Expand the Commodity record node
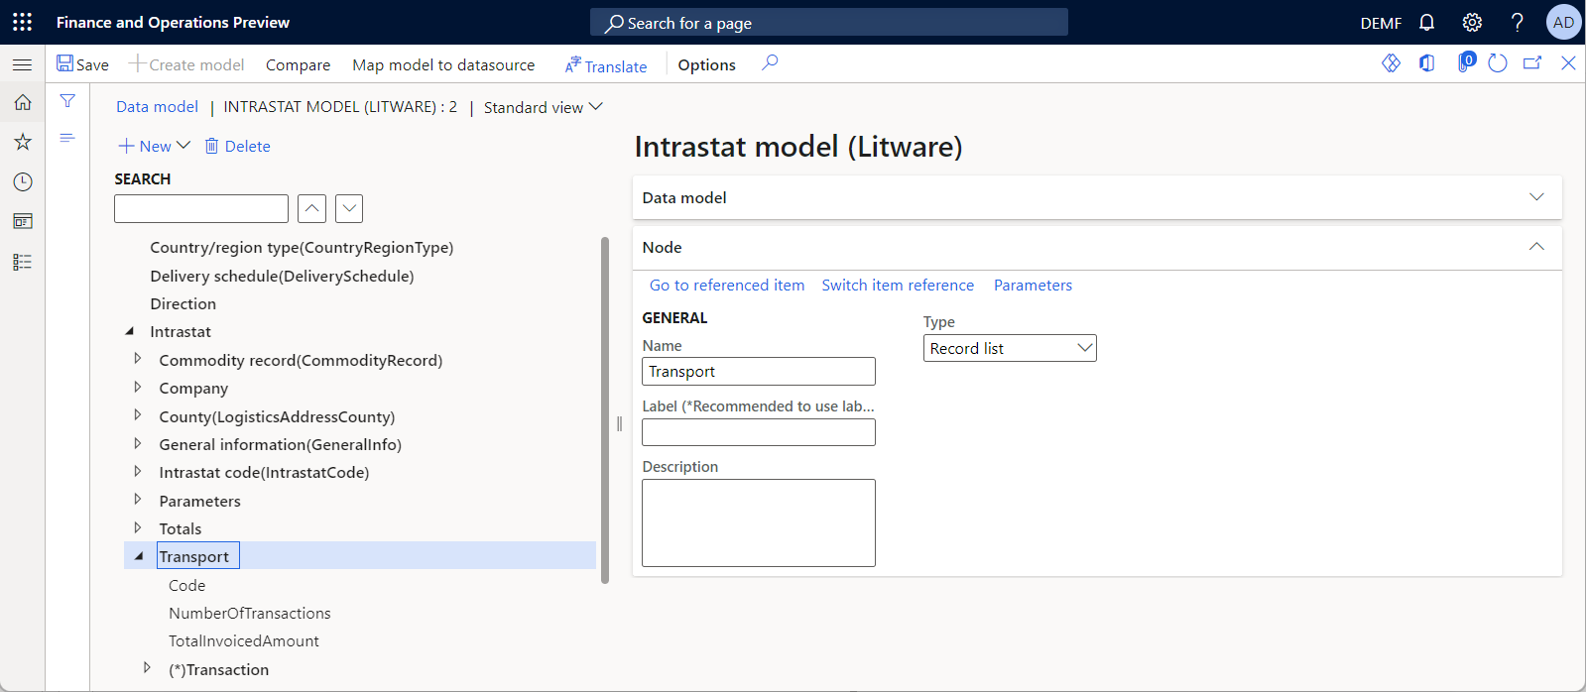The width and height of the screenshot is (1586, 692). [138, 359]
